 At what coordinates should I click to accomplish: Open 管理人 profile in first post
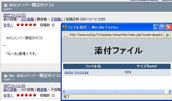pos(9,25)
